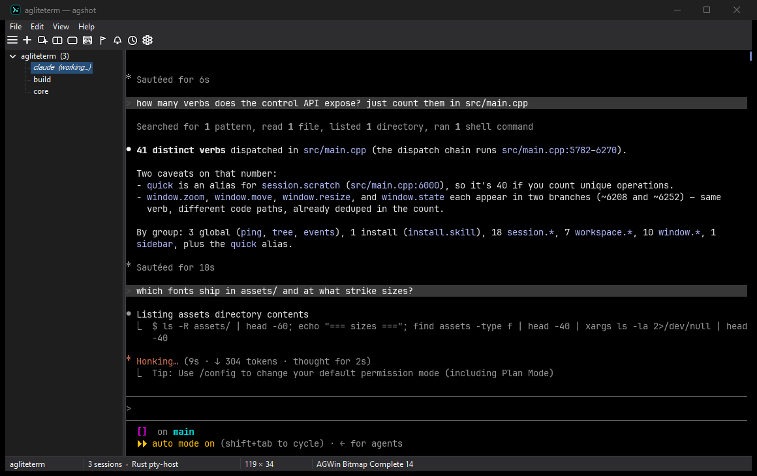Click 'Listing assets directory contents' line

pos(223,314)
